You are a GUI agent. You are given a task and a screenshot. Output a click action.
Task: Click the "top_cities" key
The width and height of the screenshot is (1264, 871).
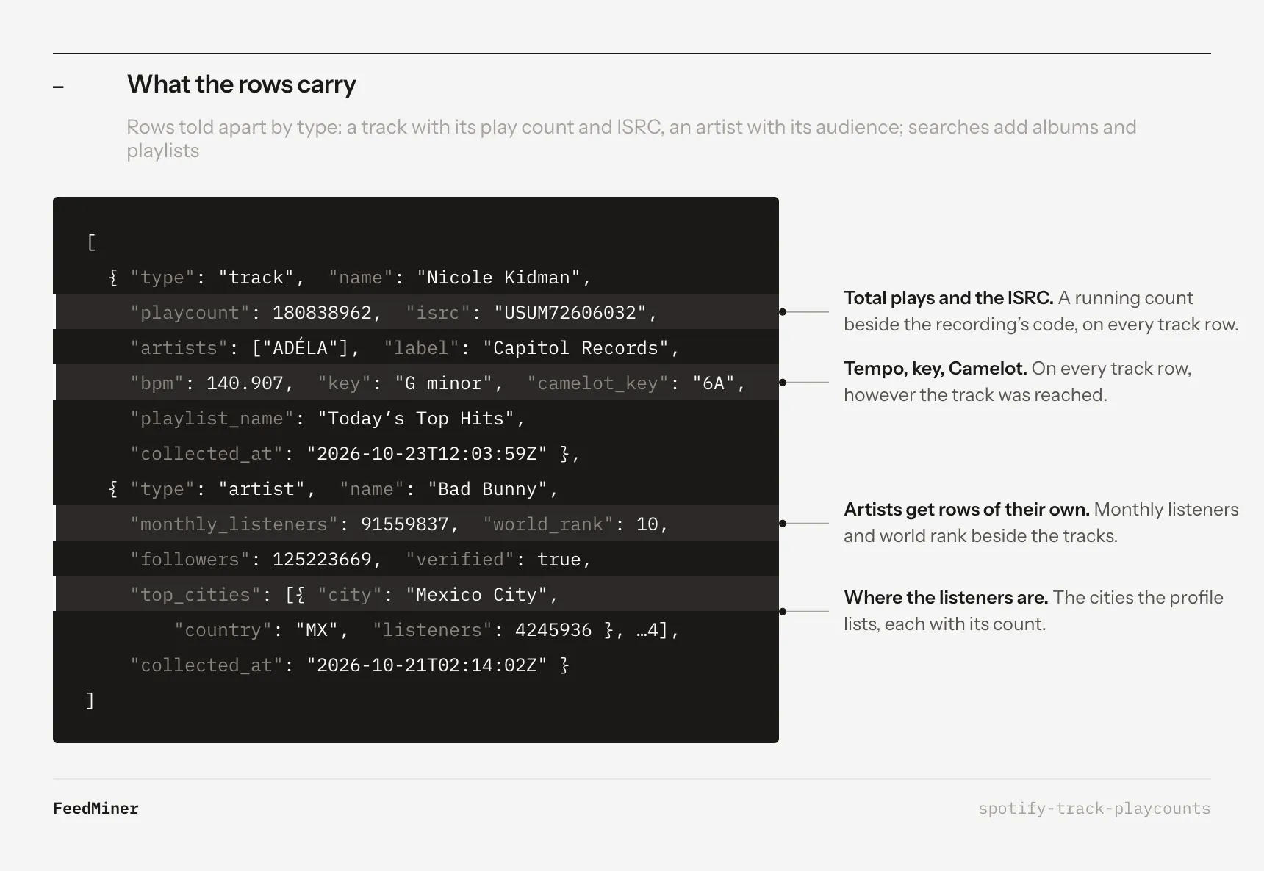tap(195, 595)
